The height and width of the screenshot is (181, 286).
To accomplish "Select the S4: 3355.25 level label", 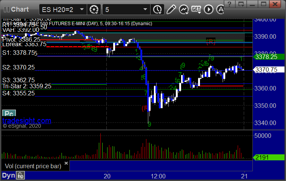I will pyautogui.click(x=18, y=93).
